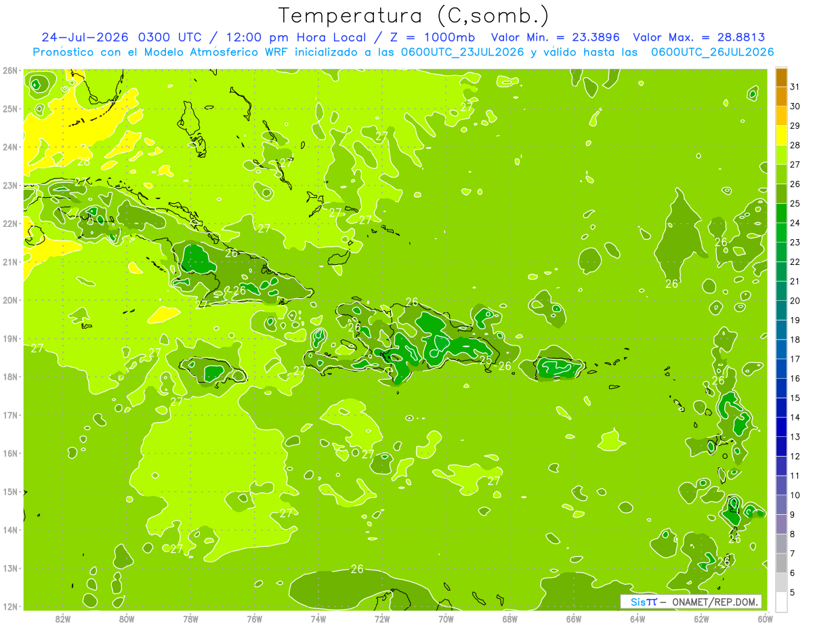Image resolution: width=813 pixels, height=628 pixels.
Task: Click the color bar label "13"
Action: coord(795,437)
